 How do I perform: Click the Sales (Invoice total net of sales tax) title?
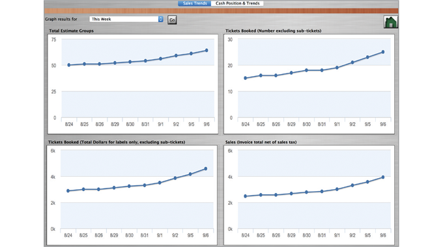(261, 142)
